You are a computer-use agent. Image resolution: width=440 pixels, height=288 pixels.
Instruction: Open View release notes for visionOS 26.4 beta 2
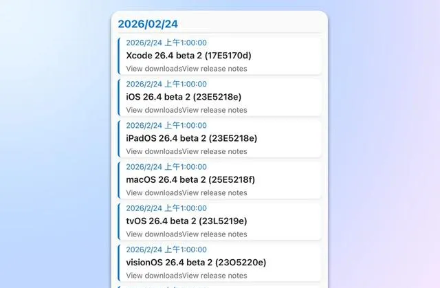214,276
